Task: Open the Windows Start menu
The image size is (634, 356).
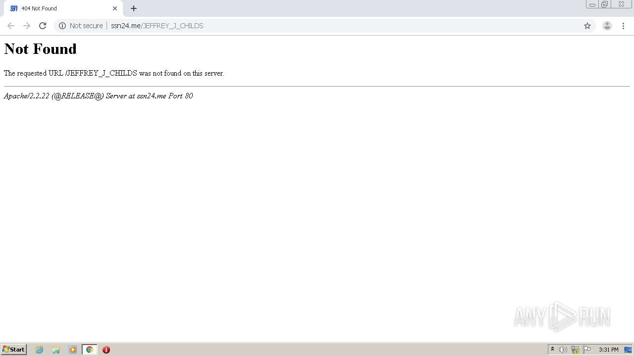Action: 14,350
